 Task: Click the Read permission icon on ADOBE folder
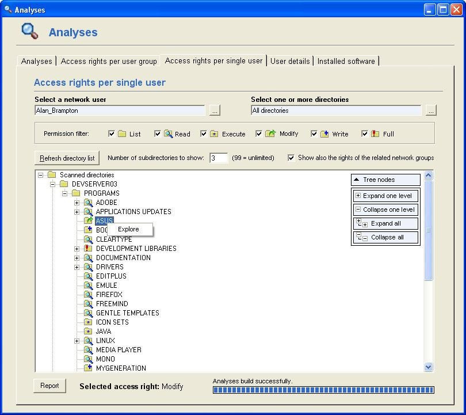tap(88, 203)
